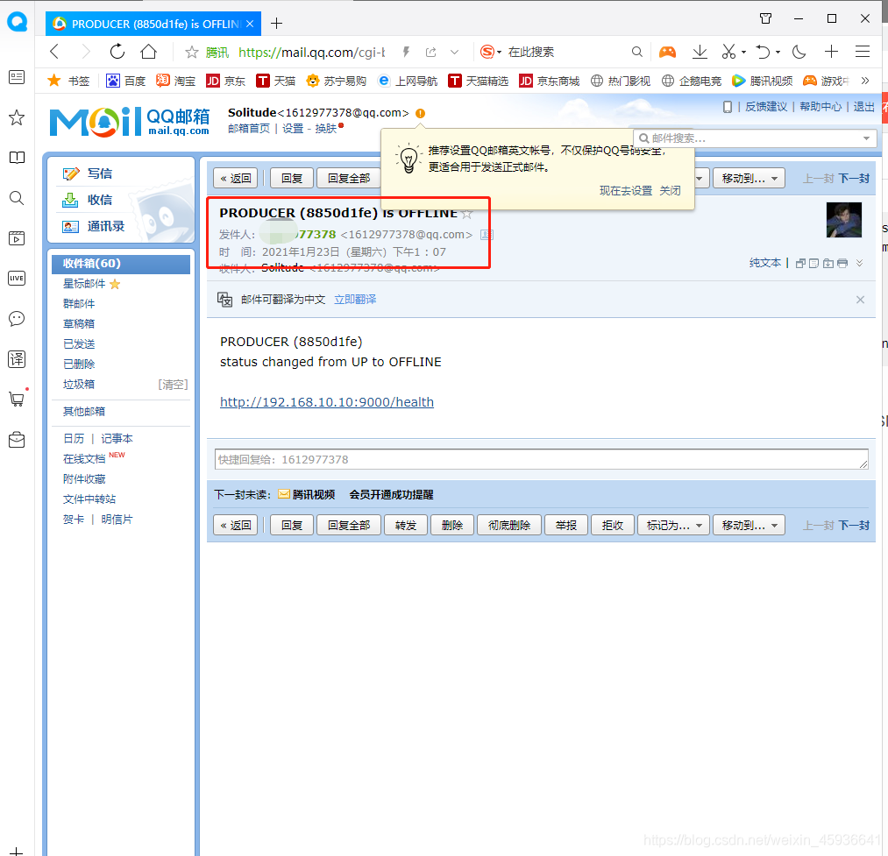This screenshot has height=856, width=888.
Task: Expand more email header options chevron
Action: [860, 263]
